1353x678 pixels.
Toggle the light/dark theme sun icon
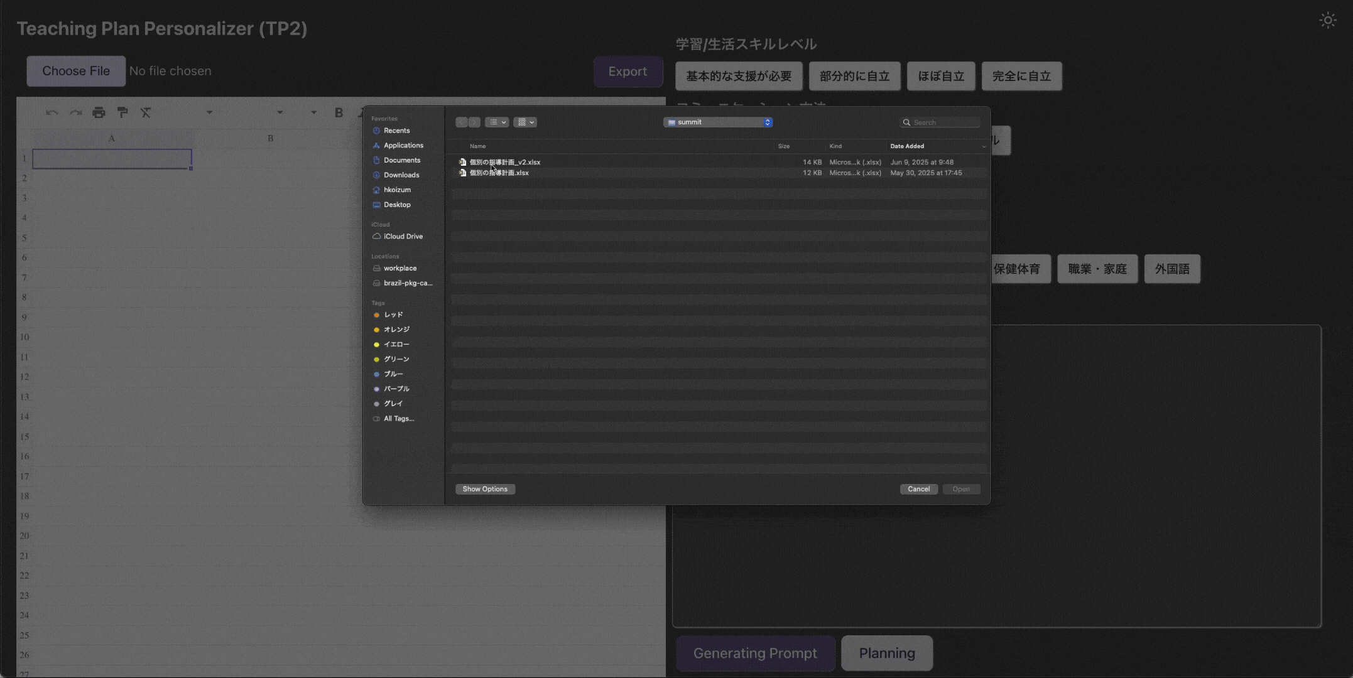coord(1327,20)
